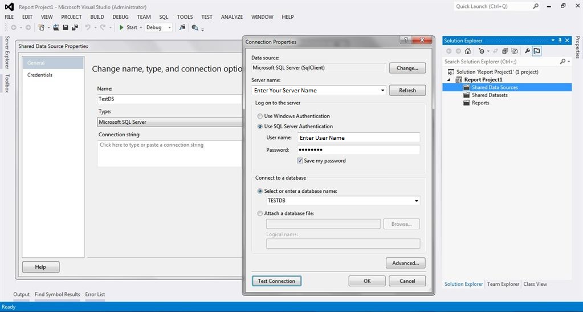Click the Connection Properties help question-mark
This screenshot has width=583, height=312.
pyautogui.click(x=406, y=40)
